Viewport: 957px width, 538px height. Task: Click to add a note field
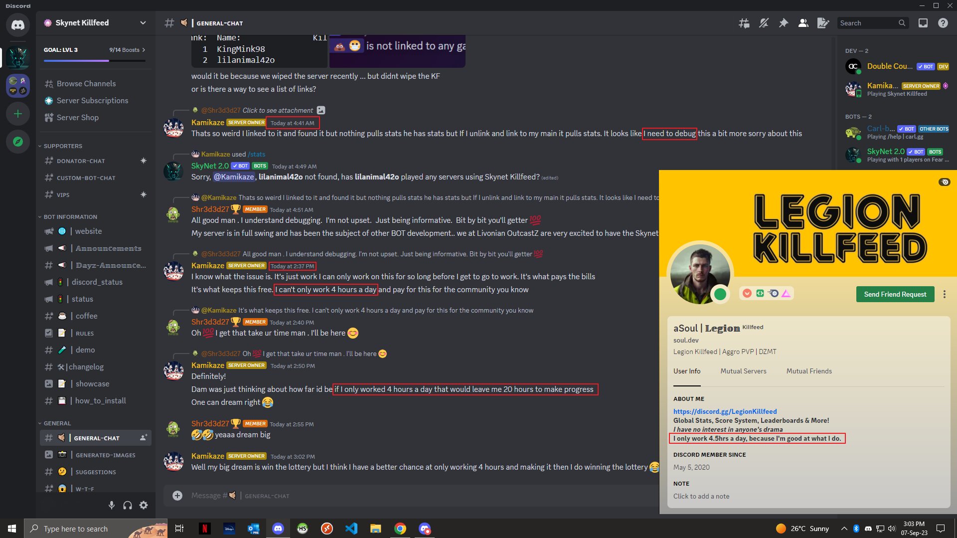pos(701,497)
